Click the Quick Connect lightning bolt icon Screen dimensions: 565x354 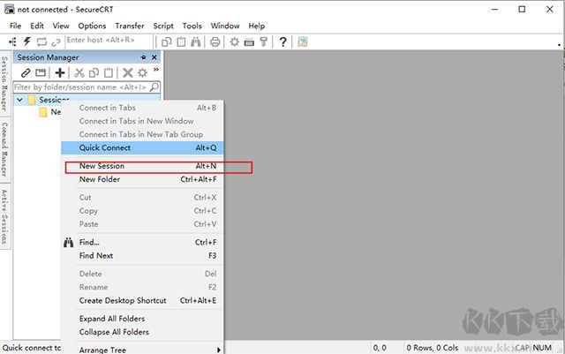(x=27, y=41)
